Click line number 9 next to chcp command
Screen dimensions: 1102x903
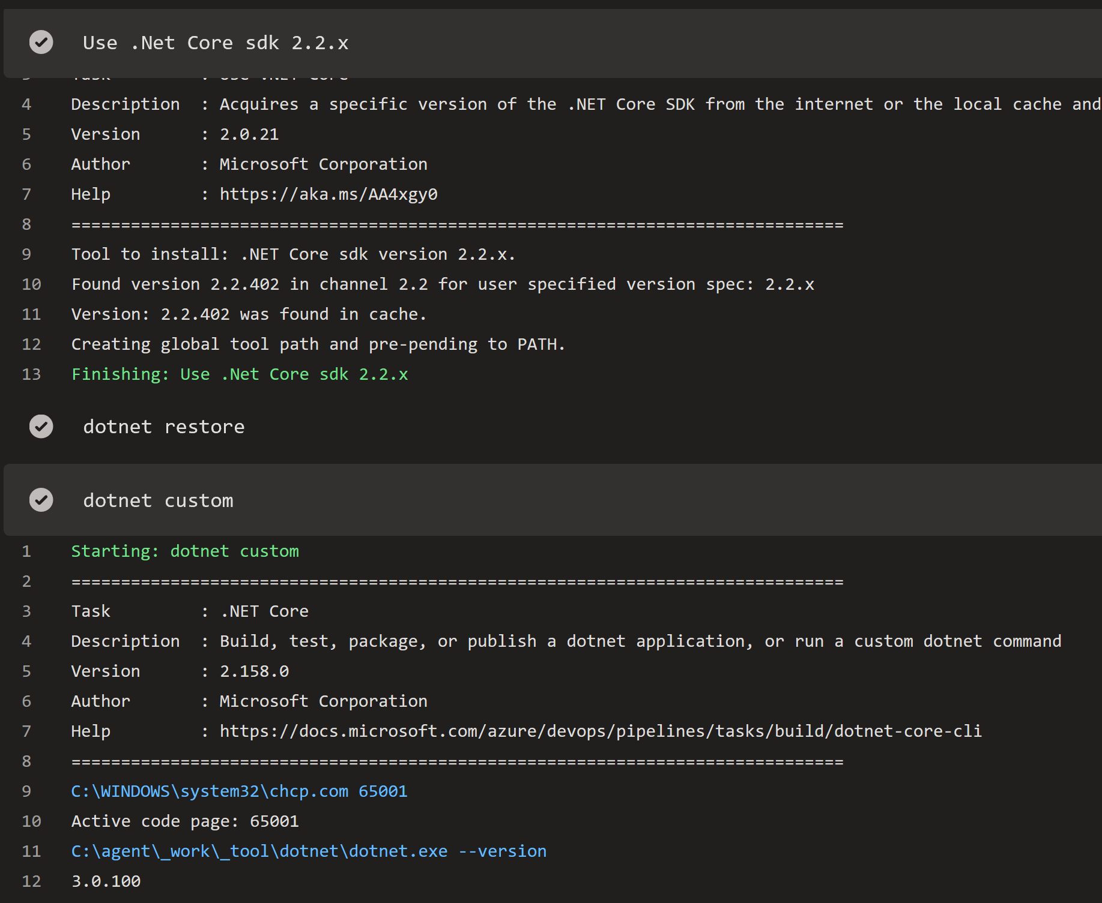[26, 791]
